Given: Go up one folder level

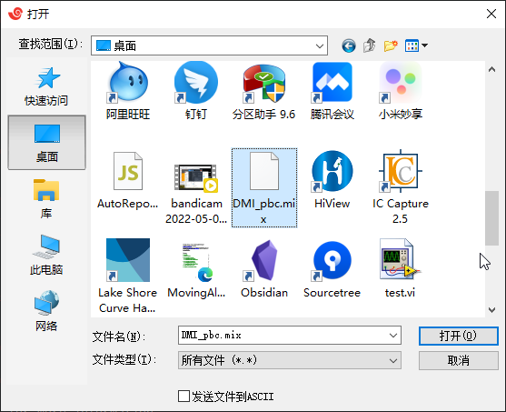Looking at the screenshot, I should pos(370,45).
